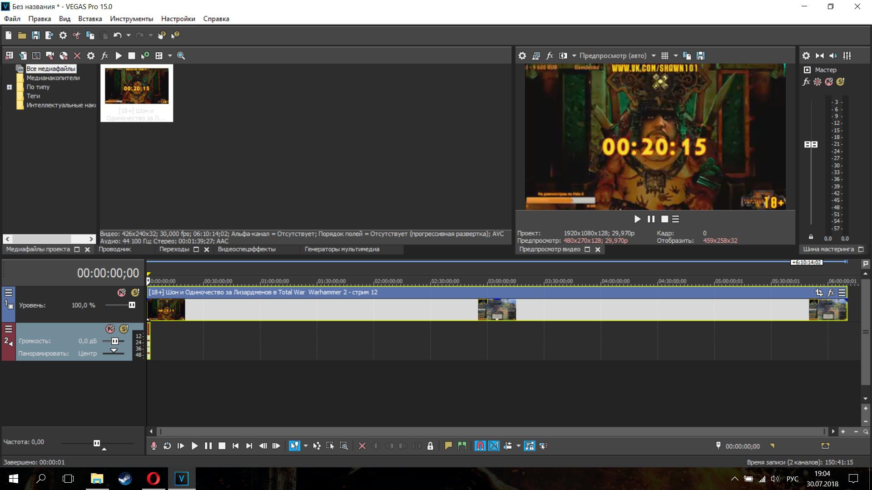Click the Extract Audio from CD icon

click(x=64, y=56)
